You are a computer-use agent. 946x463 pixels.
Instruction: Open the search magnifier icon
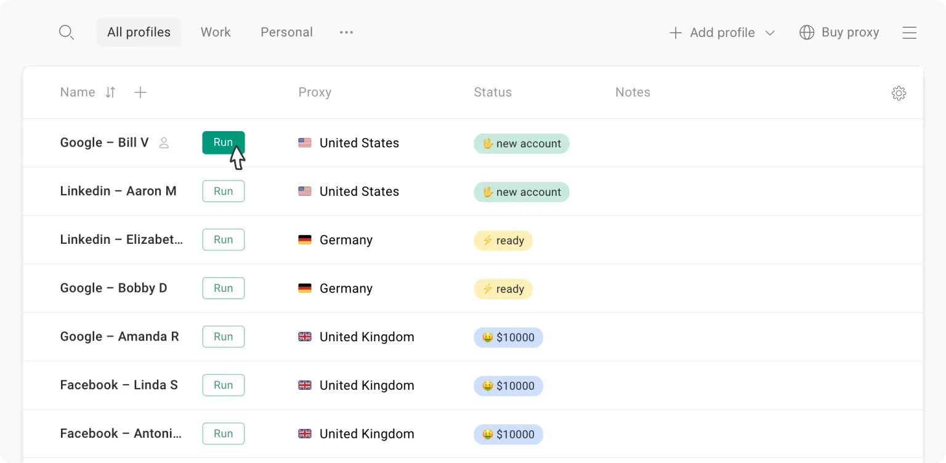[67, 33]
